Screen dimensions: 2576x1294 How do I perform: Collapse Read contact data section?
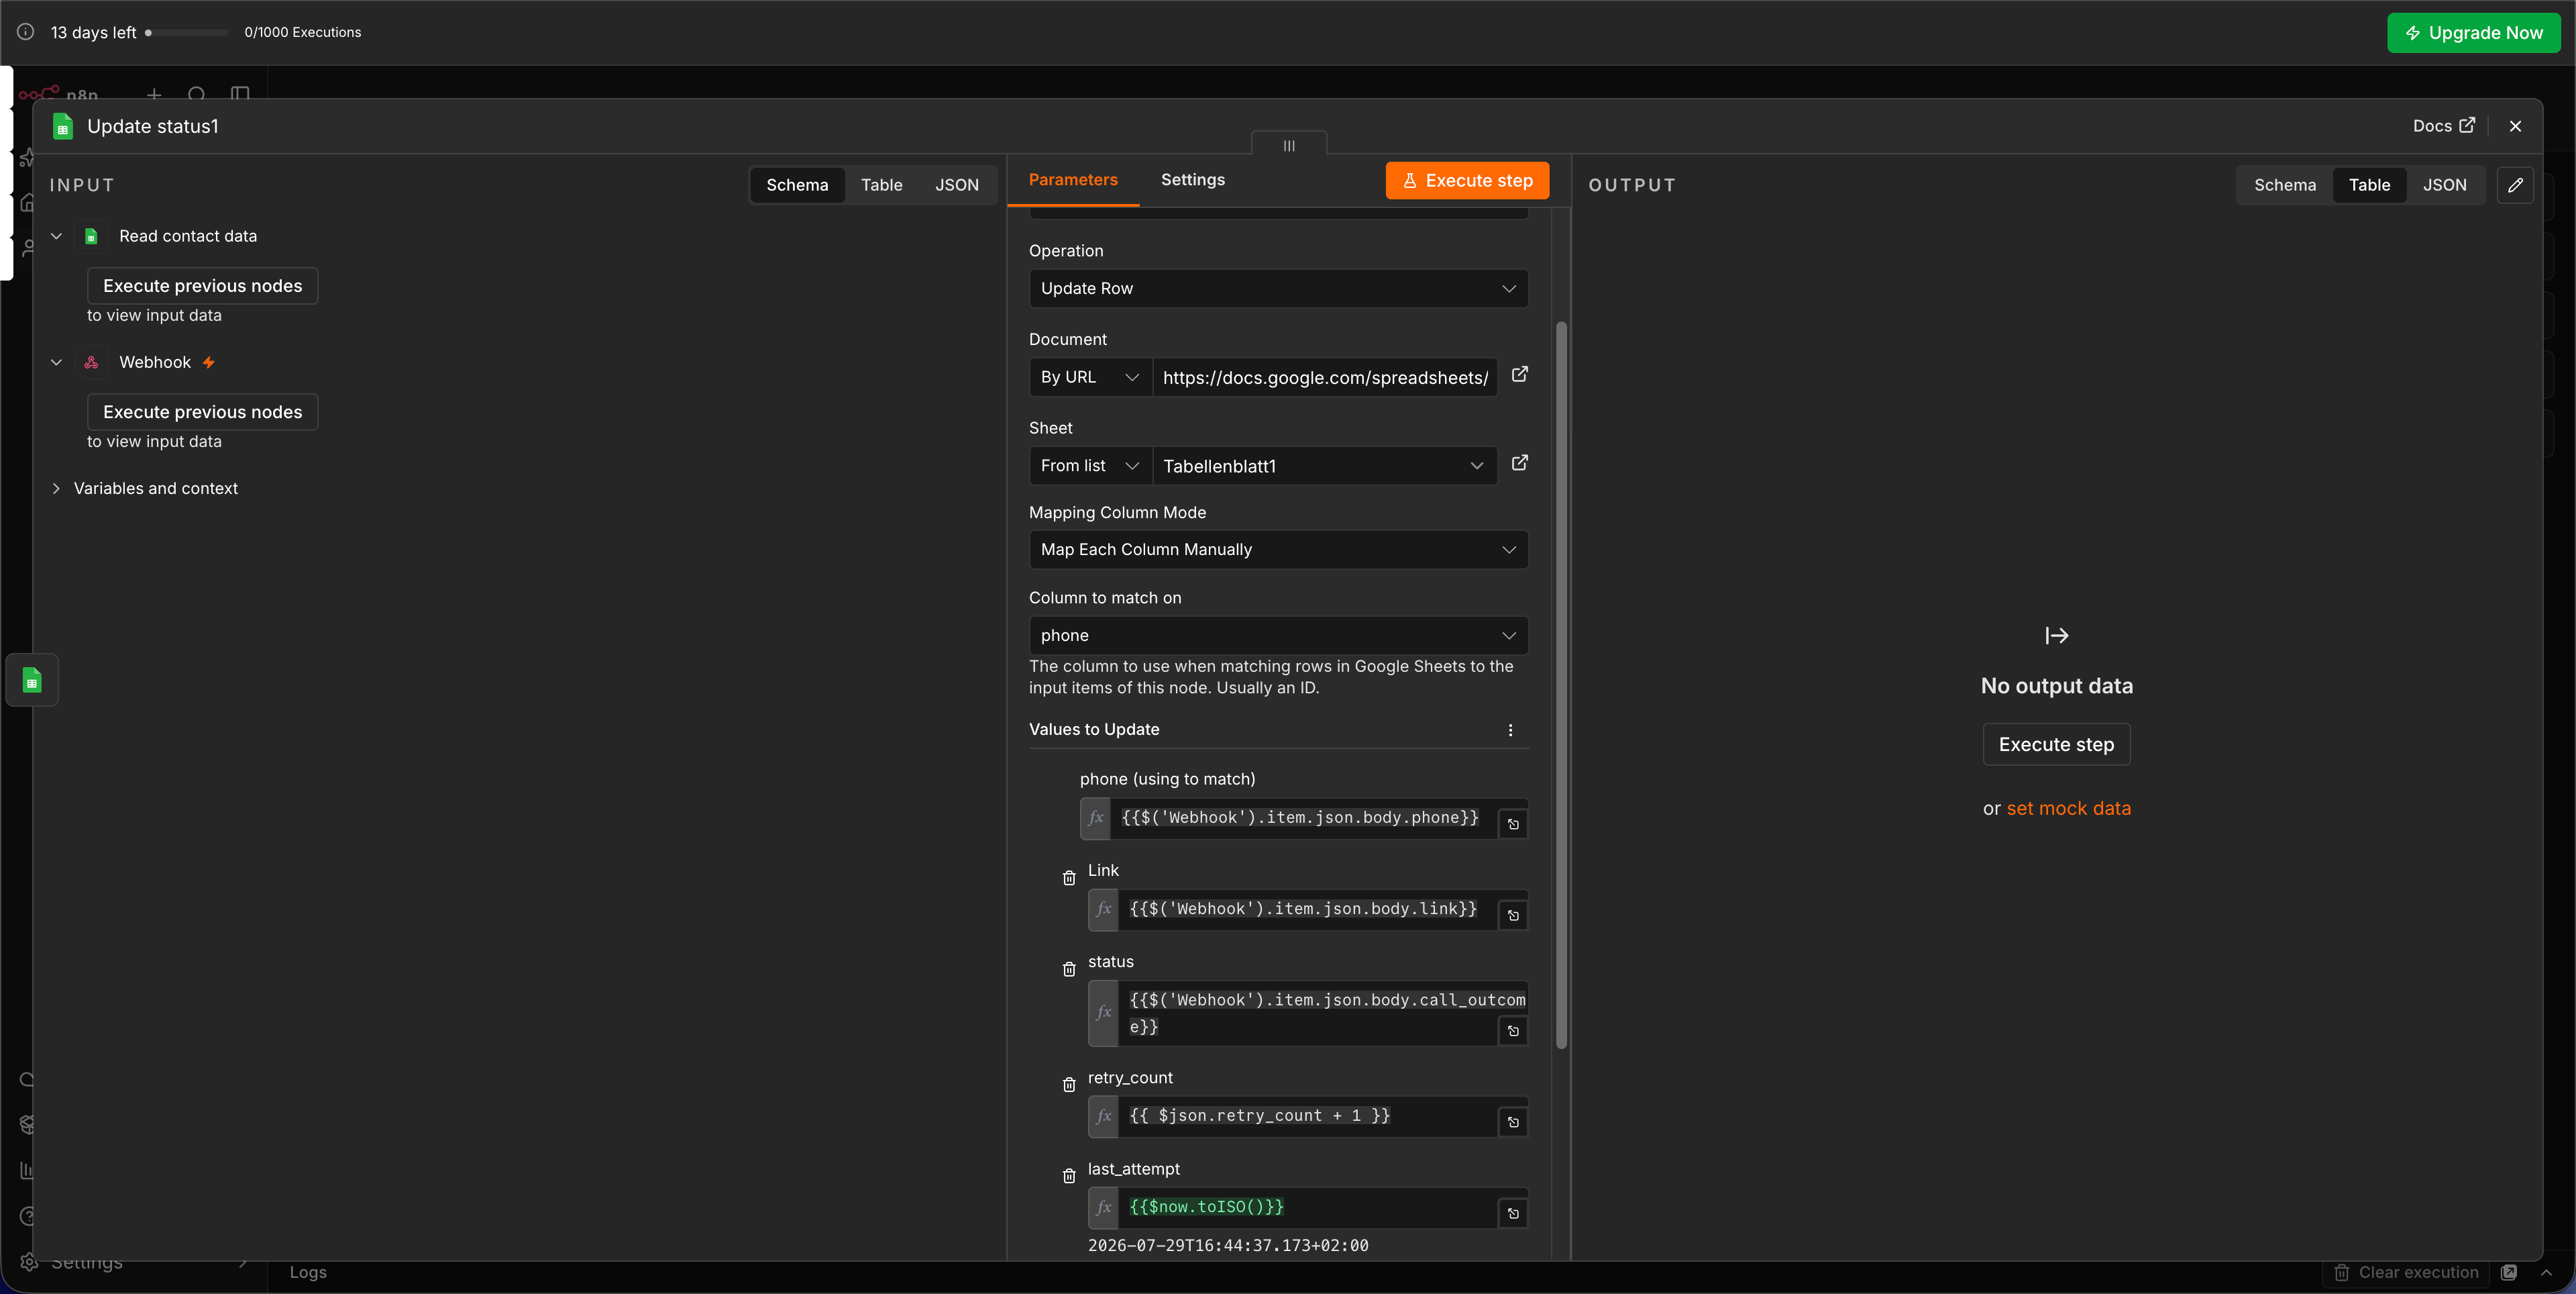pos(57,236)
